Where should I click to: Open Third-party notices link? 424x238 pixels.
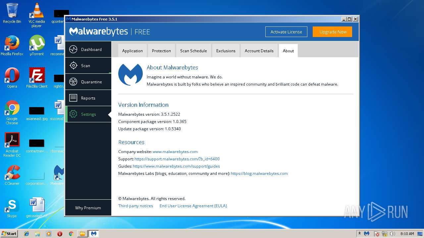pyautogui.click(x=135, y=206)
